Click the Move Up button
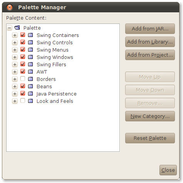This screenshot has height=183, width=183. tap(150, 77)
